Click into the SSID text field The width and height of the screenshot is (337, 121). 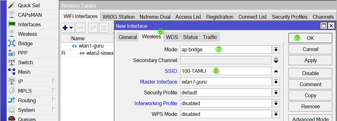coord(226,71)
